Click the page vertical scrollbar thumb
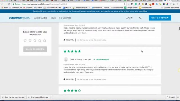This screenshot has width=180, height=101. 179,28
